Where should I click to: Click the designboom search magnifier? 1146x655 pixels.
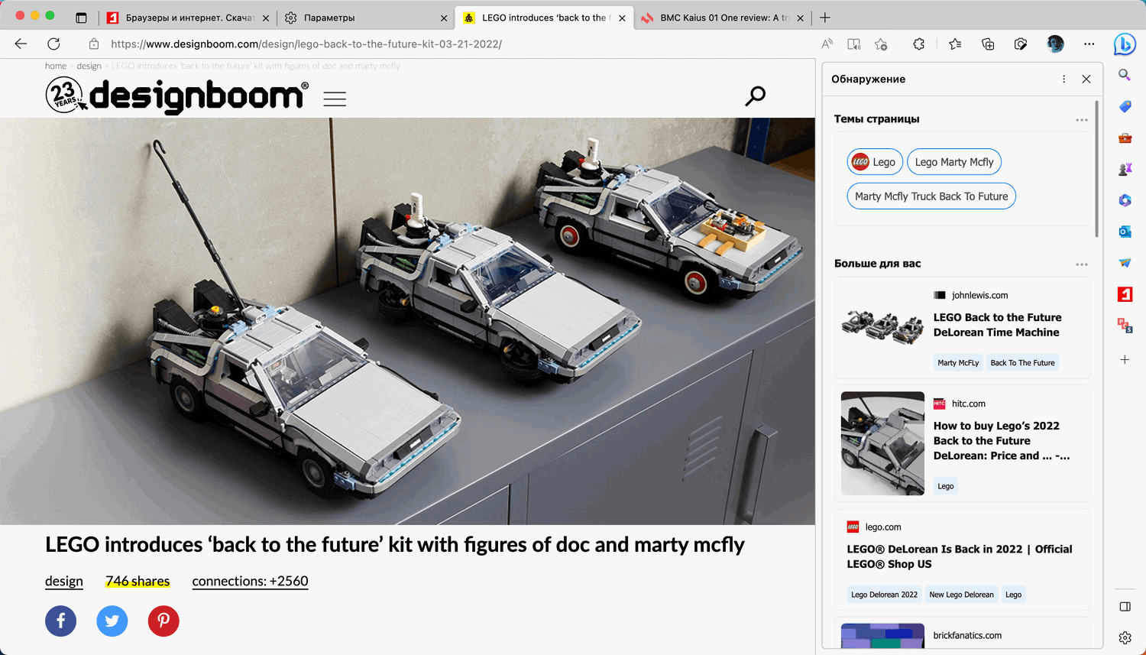(x=756, y=96)
